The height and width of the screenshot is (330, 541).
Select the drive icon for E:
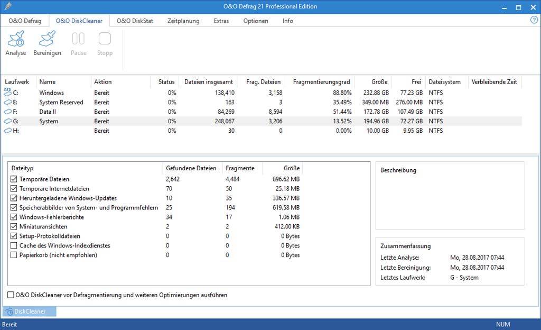[x=8, y=102]
